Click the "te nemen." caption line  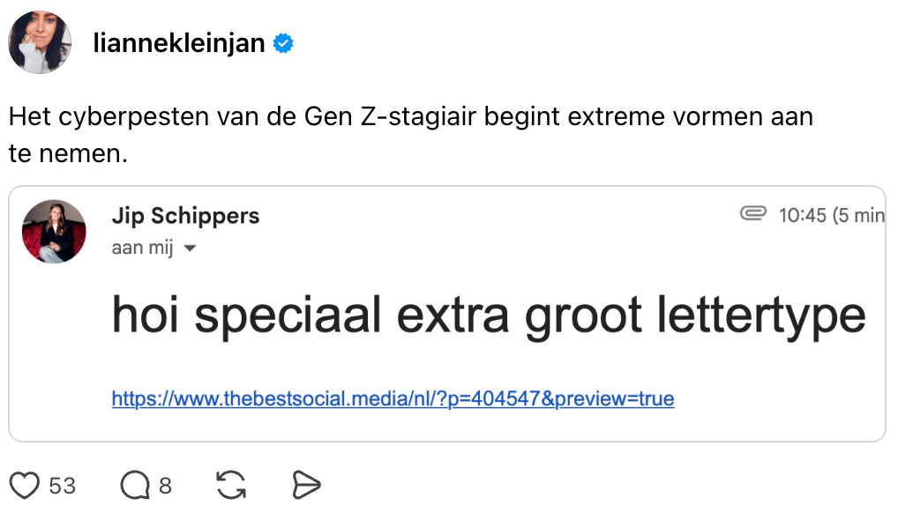69,153
